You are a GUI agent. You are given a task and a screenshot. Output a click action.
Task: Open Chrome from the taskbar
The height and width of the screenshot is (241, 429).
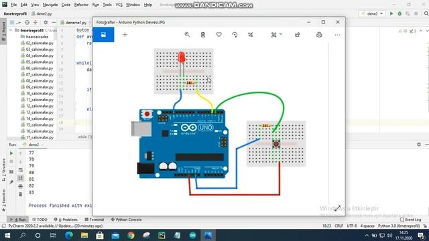click(131, 235)
